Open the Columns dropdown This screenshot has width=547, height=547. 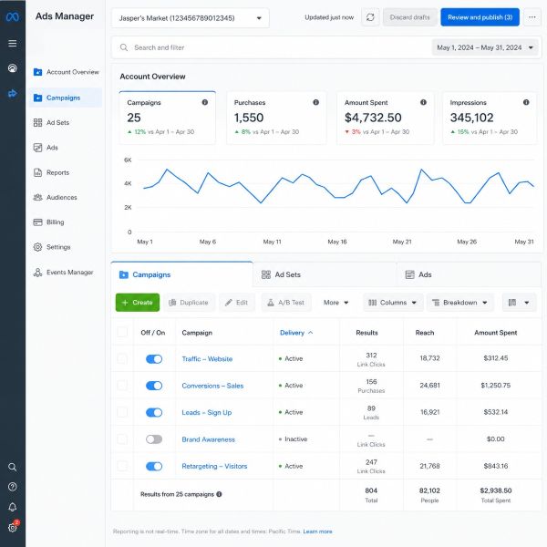pos(393,303)
